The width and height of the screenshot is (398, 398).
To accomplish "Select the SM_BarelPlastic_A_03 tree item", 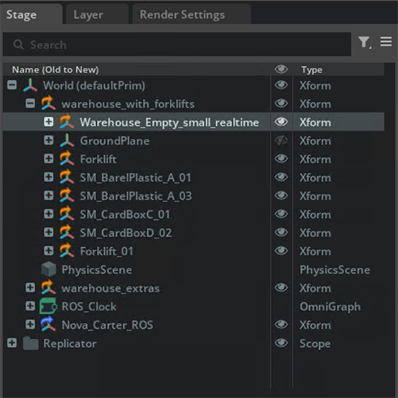I will point(135,196).
